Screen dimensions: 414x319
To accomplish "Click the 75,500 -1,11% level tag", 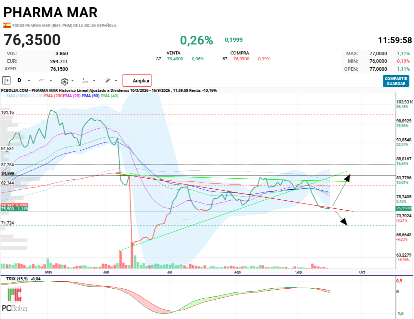I will [14, 209].
